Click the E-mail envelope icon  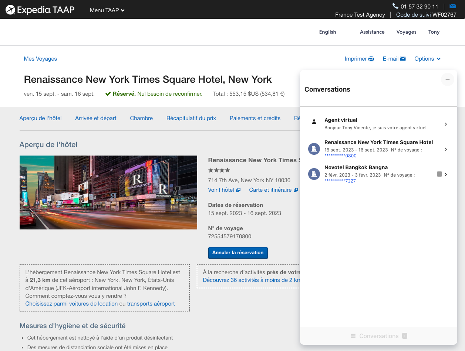pos(403,59)
